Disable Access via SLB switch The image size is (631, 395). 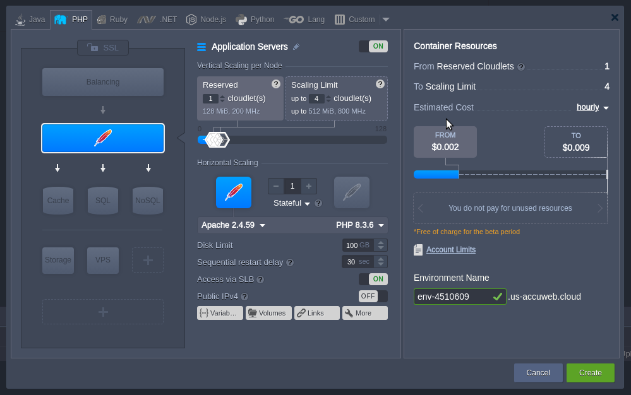point(373,279)
